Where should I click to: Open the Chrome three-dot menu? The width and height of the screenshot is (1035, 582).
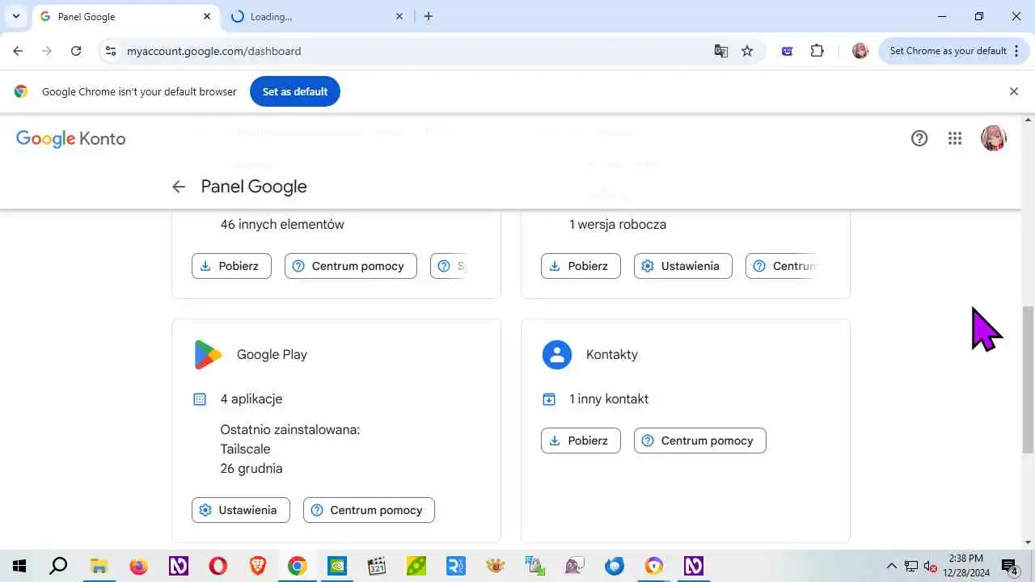click(x=1016, y=51)
